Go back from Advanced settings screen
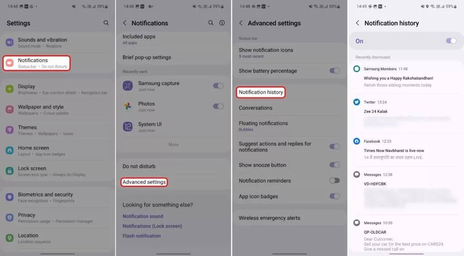464x256 pixels. (x=241, y=23)
